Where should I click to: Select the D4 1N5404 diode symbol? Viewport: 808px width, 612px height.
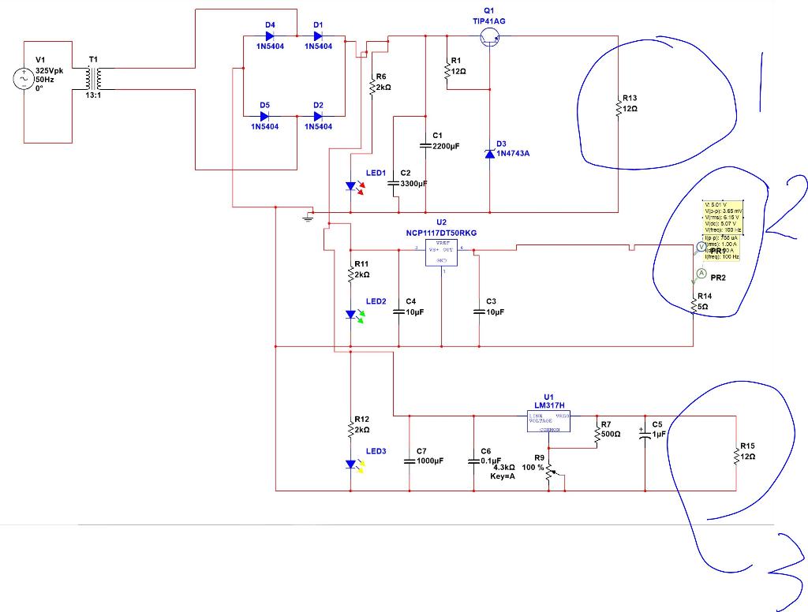(x=270, y=36)
